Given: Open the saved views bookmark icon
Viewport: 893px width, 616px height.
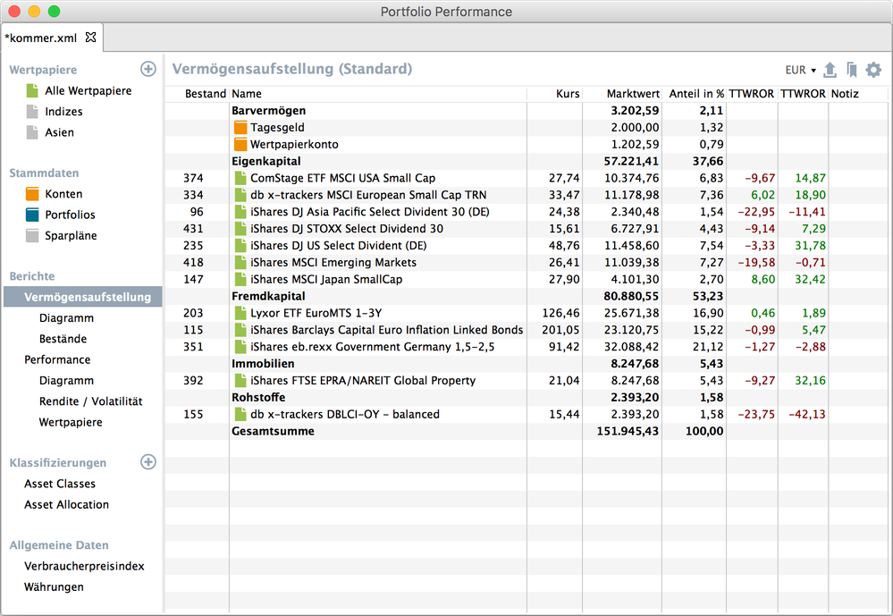Looking at the screenshot, I should pyautogui.click(x=852, y=70).
